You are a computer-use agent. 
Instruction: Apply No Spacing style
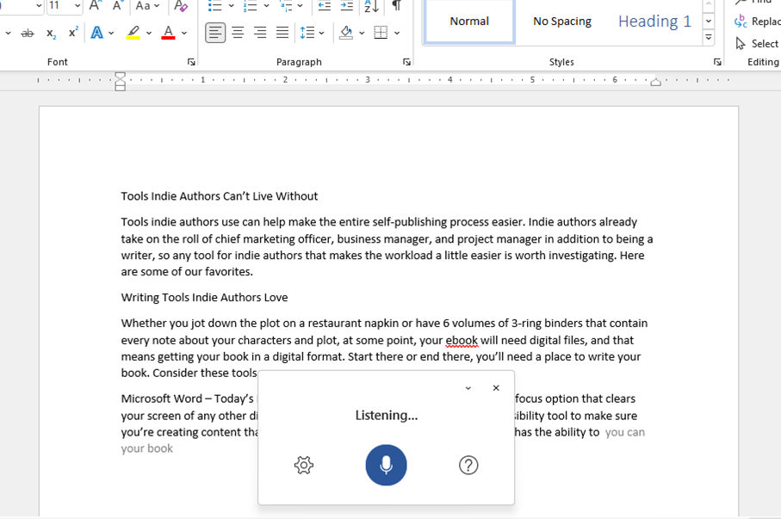click(562, 22)
